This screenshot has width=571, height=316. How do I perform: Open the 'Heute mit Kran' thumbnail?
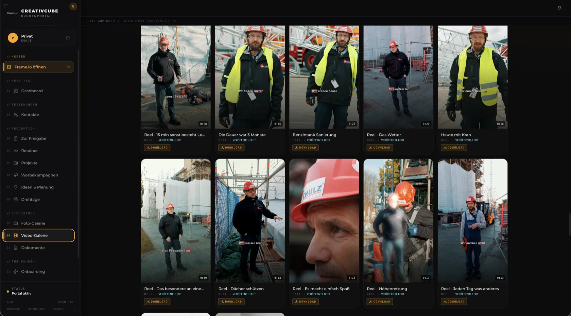tap(472, 77)
